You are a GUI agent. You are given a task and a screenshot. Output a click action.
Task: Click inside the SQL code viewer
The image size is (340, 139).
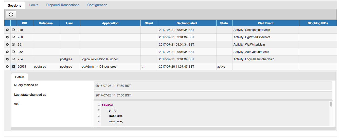pyautogui.click(x=213, y=113)
